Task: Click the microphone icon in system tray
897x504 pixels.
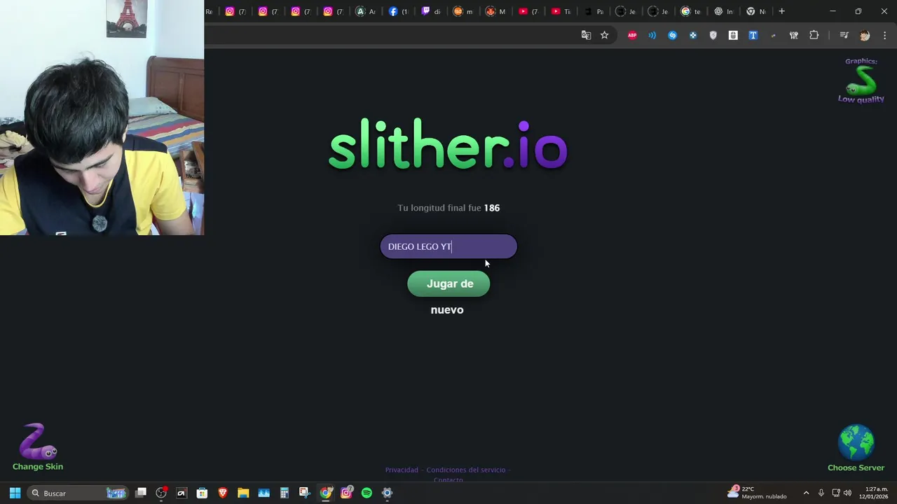Action: point(821,493)
